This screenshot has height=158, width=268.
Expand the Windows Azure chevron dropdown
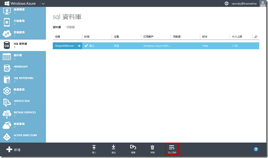click(43, 3)
